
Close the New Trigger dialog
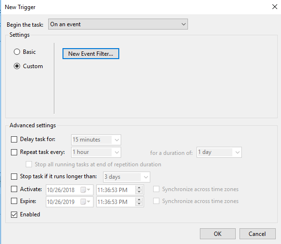[x=274, y=7]
